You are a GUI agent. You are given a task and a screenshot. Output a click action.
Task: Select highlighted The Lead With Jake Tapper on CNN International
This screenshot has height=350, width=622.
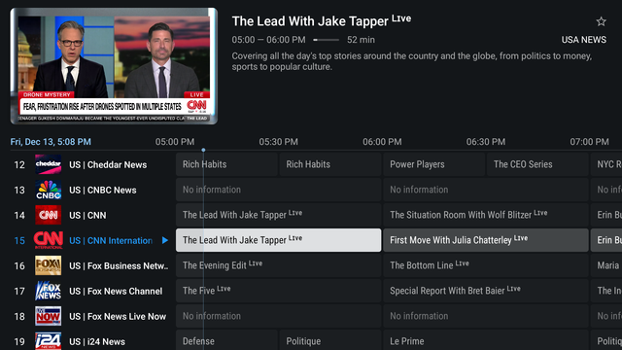(x=279, y=240)
